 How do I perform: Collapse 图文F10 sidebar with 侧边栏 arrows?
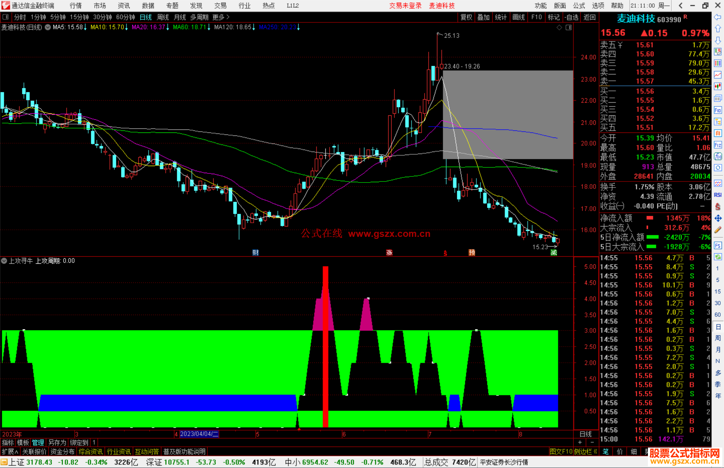coord(586,452)
